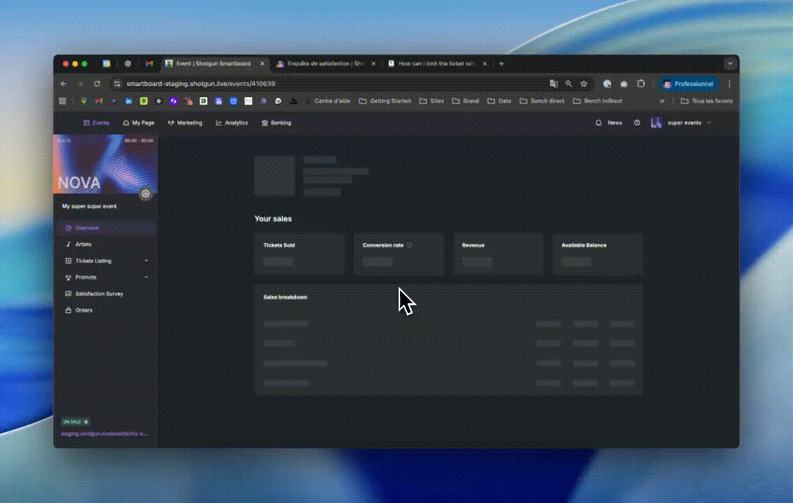This screenshot has width=793, height=503.
Task: Click the conversion rate info icon
Action: pyautogui.click(x=409, y=245)
